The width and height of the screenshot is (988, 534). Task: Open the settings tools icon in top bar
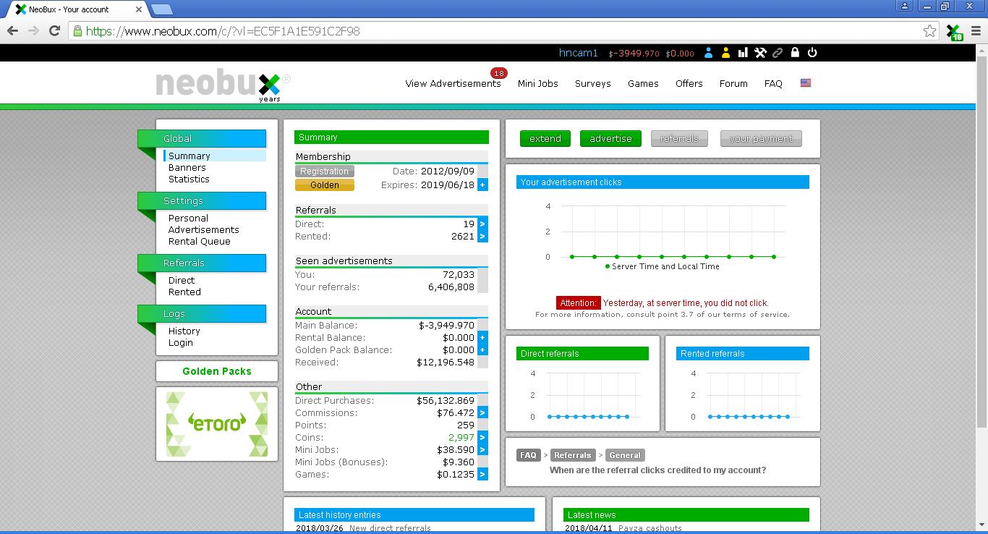(760, 53)
